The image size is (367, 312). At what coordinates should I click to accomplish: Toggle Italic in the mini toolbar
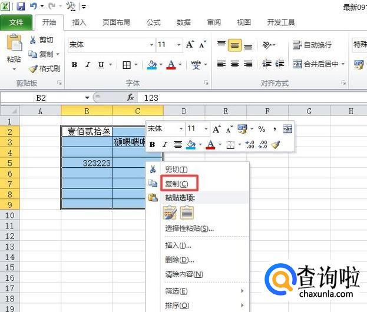click(165, 145)
